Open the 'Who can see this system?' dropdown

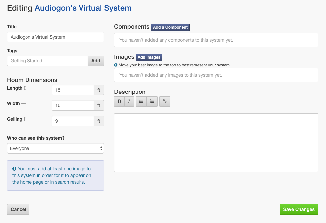(56, 148)
